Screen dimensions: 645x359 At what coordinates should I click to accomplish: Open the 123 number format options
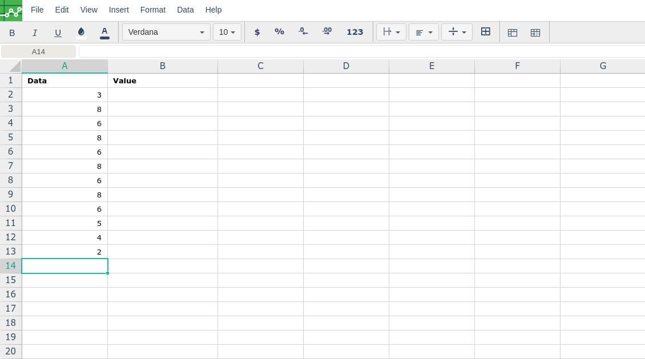(355, 32)
